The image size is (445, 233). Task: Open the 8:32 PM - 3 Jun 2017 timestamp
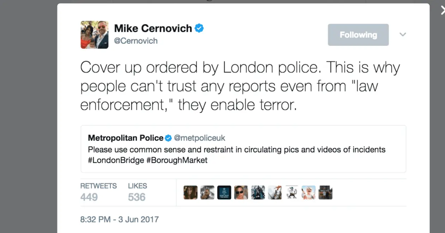click(120, 220)
